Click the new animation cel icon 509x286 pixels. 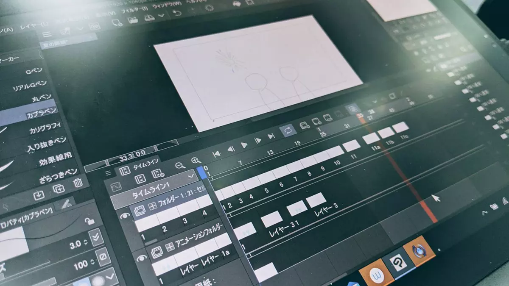click(x=316, y=121)
